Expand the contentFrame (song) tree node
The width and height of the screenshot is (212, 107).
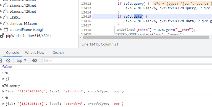tap(1, 30)
